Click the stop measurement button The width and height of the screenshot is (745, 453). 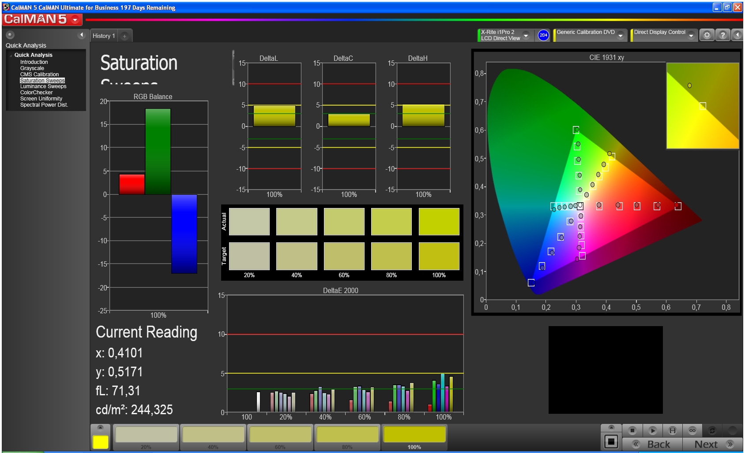coord(632,431)
